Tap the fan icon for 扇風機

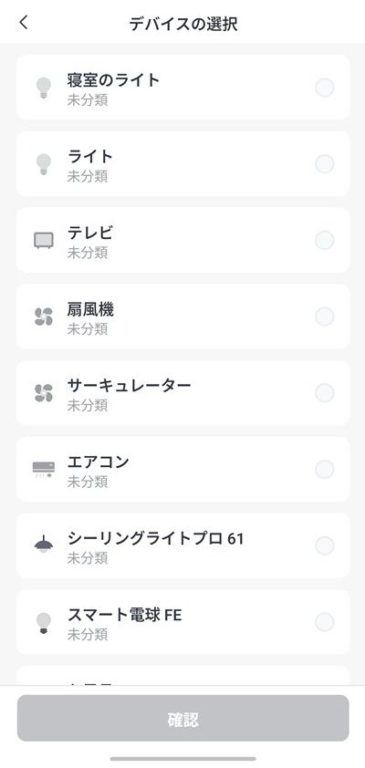point(44,317)
